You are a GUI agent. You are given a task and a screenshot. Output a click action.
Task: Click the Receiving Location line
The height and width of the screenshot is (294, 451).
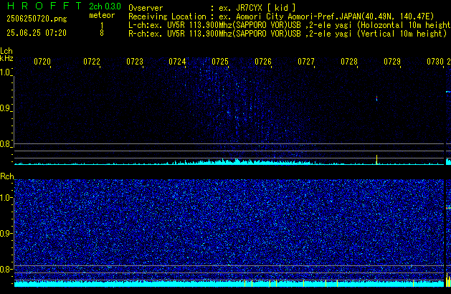pos(281,16)
